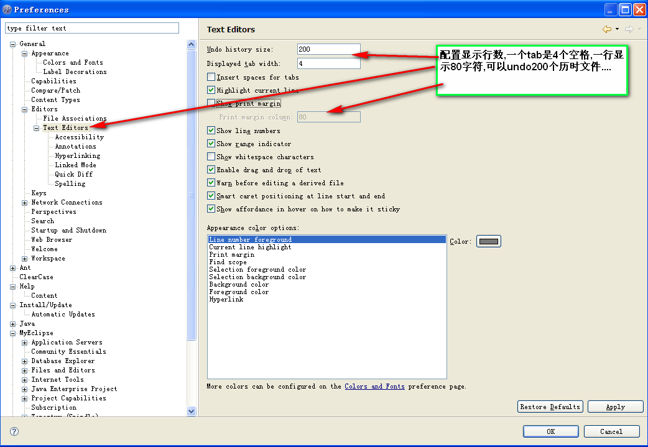Click the back navigation arrow icon
Viewport: 648px width, 447px height.
tap(607, 29)
